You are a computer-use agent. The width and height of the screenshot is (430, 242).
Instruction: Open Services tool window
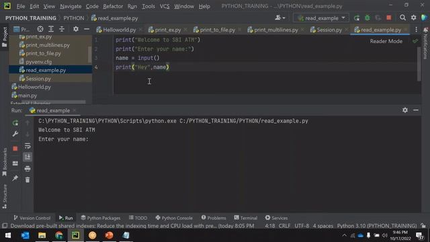point(276,218)
